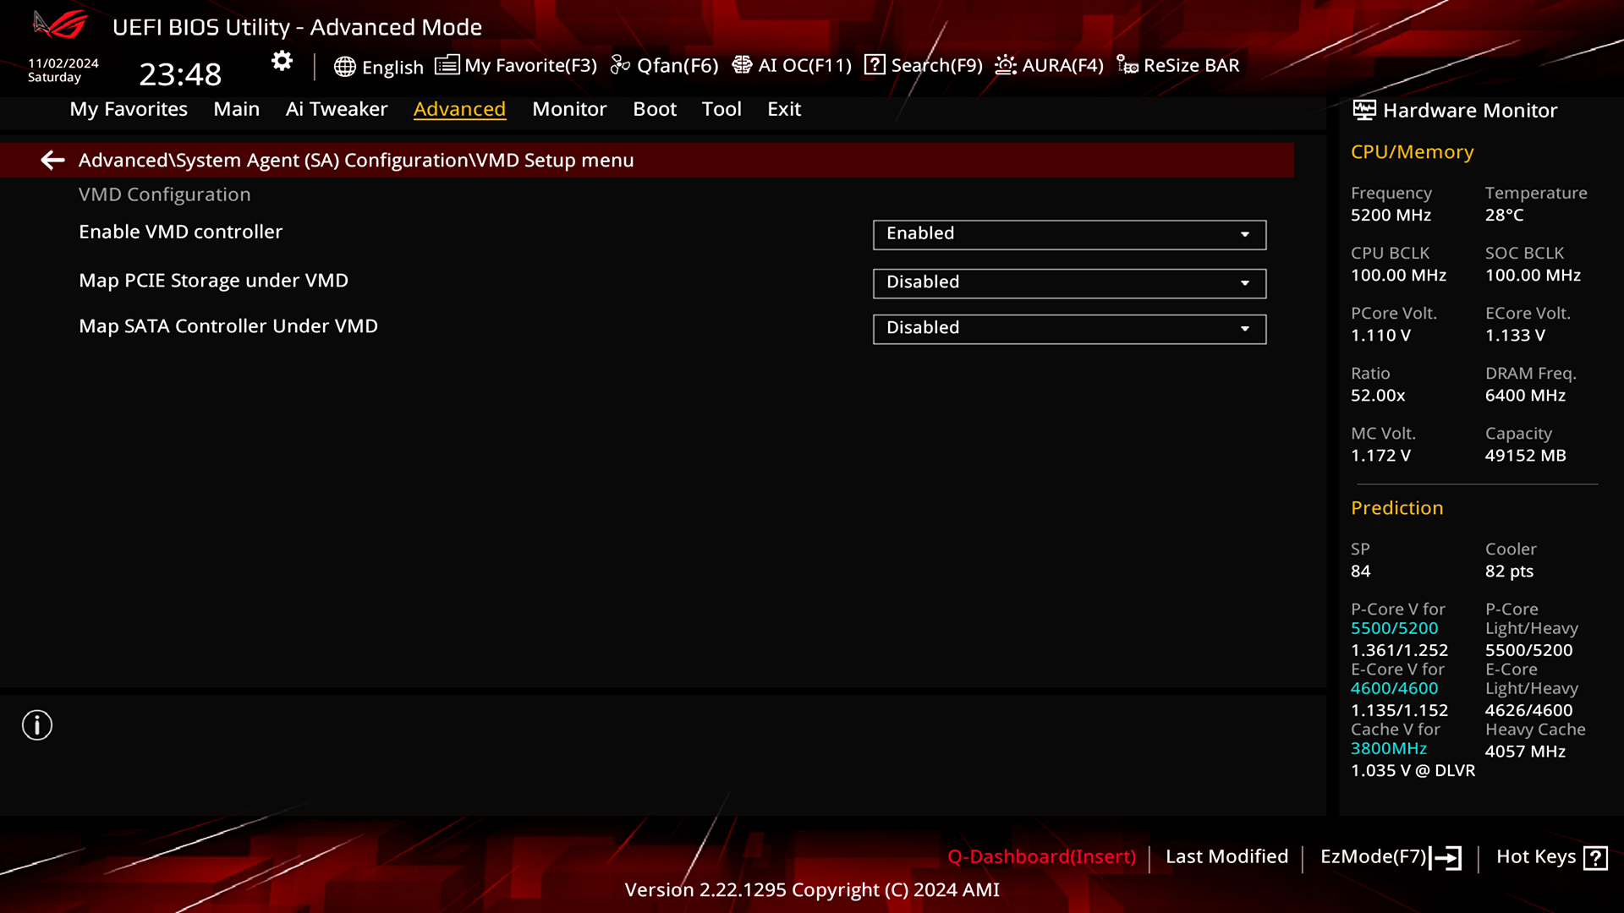Navigate to Ai Tweaker tab

pyautogui.click(x=337, y=108)
